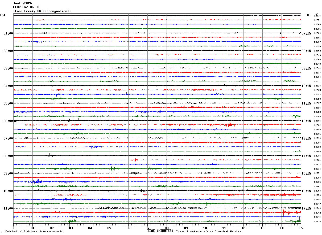The image size is (322, 235).
Task: Click the "03:00" CST row label
Action: click(x=8, y=68)
